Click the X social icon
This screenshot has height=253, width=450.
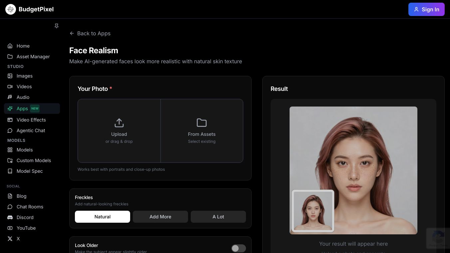point(10,239)
